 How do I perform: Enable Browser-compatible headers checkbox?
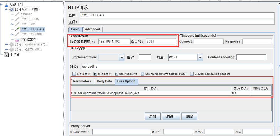pos(192,74)
